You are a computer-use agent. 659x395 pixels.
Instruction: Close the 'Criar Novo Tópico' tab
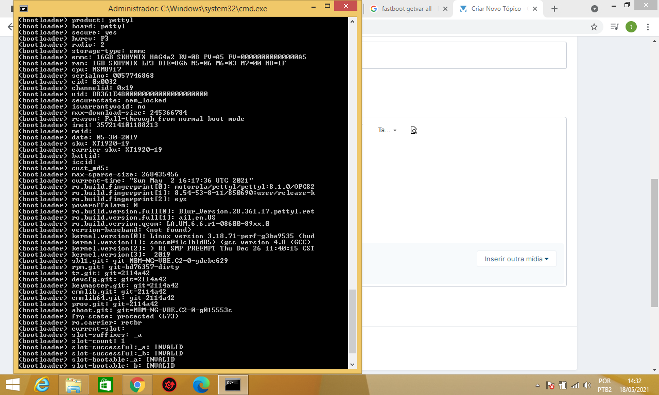click(x=535, y=9)
